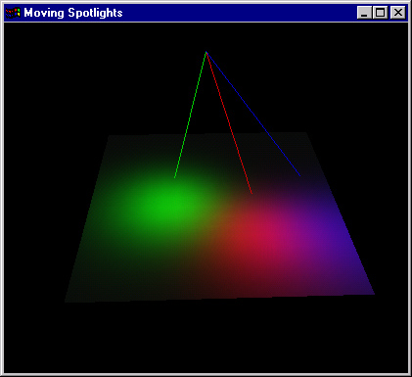Select the green light direction line

[x=190, y=115]
